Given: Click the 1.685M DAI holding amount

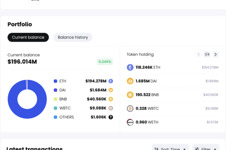Looking at the screenshot, I should coord(146,81).
